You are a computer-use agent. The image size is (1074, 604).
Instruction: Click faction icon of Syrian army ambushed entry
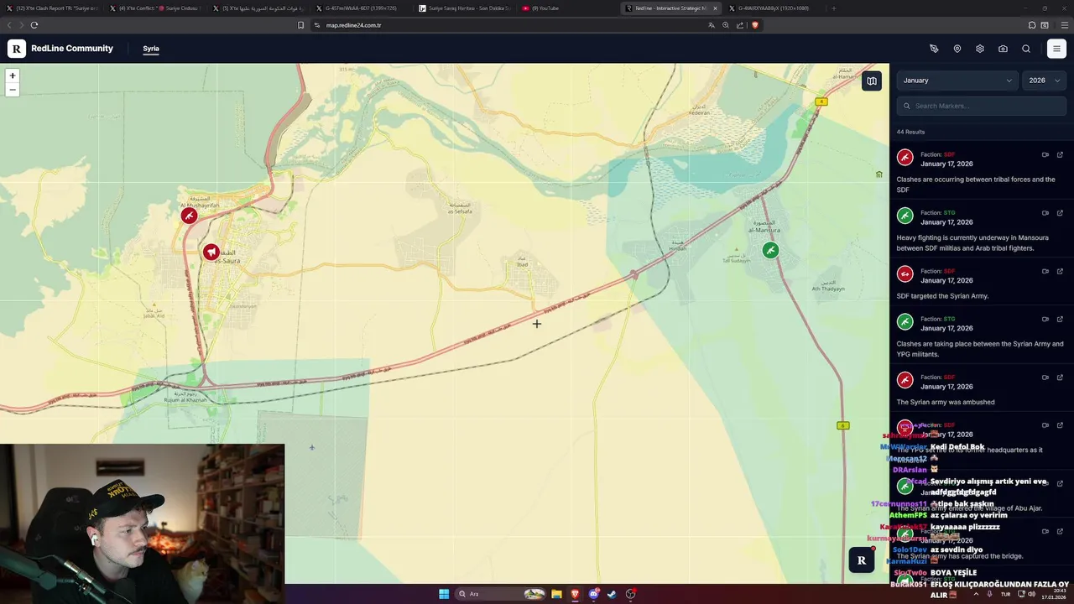pos(905,380)
